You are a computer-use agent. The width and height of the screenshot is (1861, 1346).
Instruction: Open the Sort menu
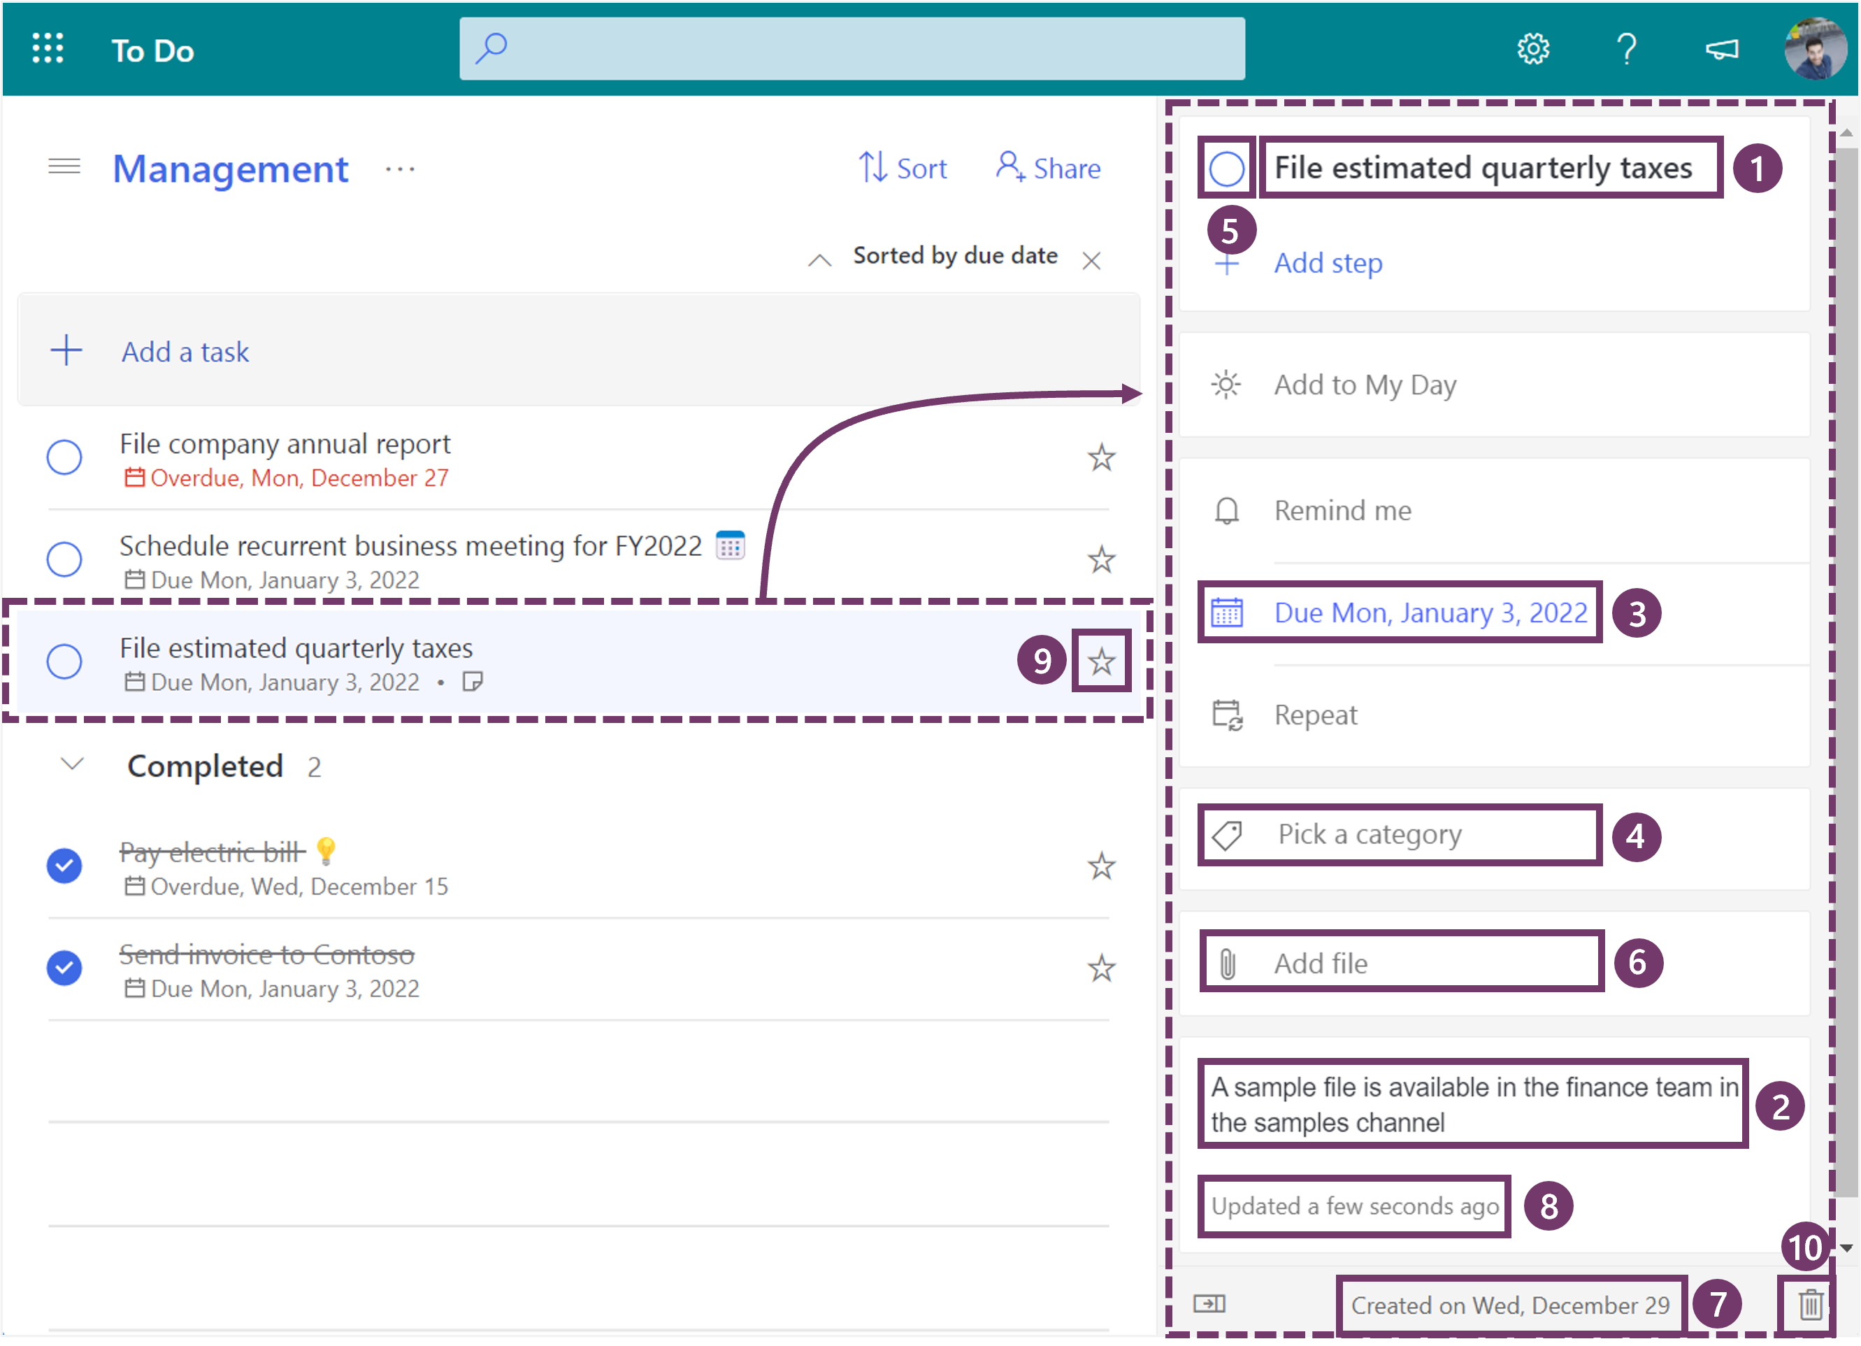click(903, 169)
